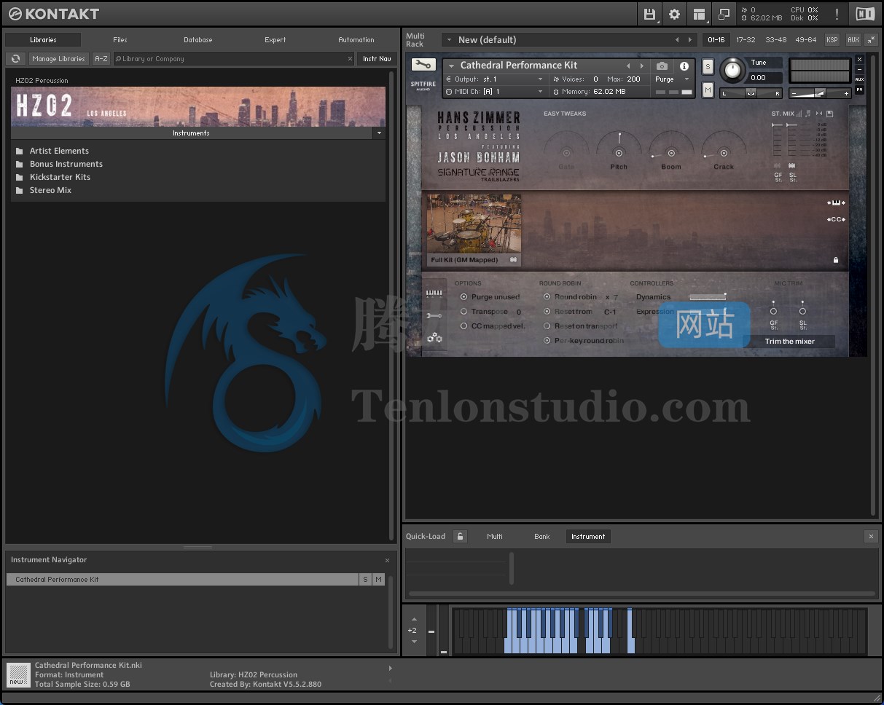The image size is (884, 705).
Task: Click the Tune knob
Action: pyautogui.click(x=732, y=71)
